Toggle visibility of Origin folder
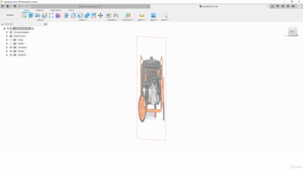The image size is (303, 170). tap(11, 40)
